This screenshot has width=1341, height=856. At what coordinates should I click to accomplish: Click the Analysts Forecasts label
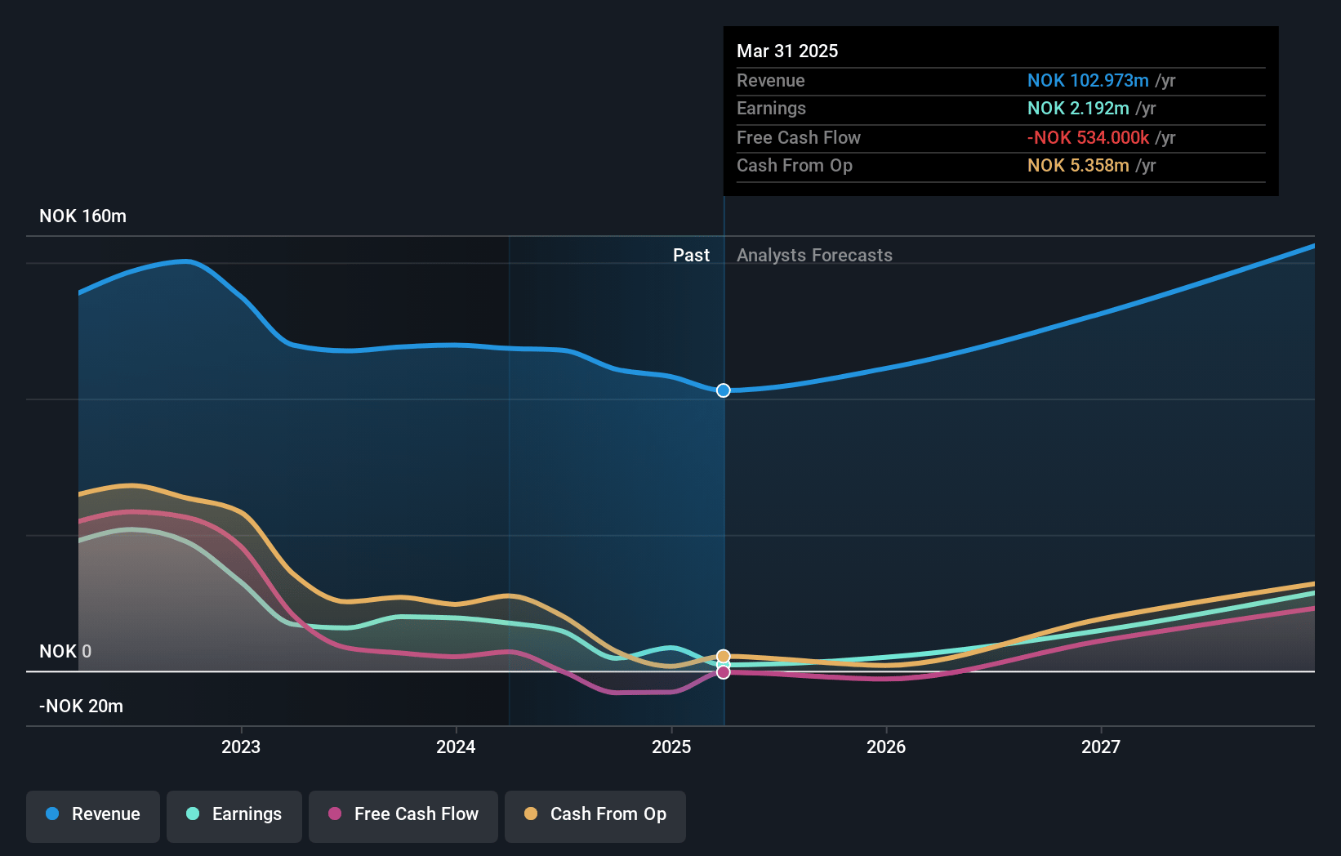815,256
